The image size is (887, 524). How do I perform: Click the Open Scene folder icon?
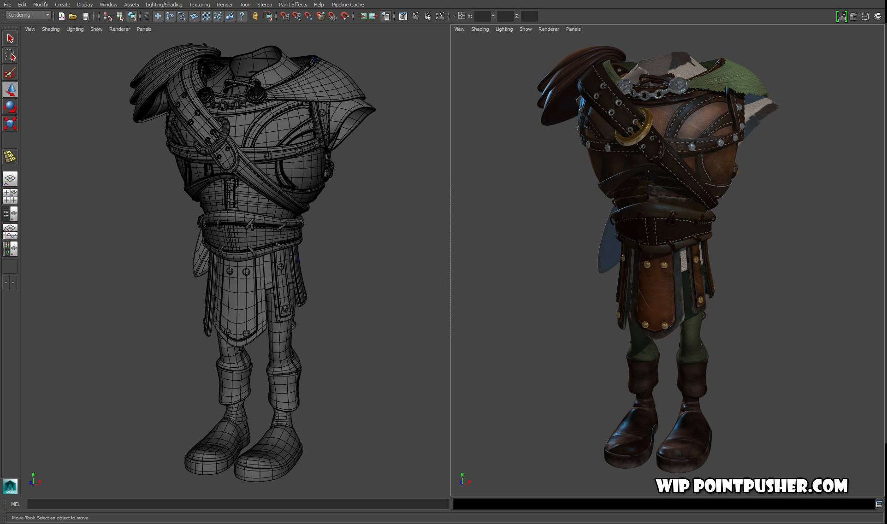(73, 16)
